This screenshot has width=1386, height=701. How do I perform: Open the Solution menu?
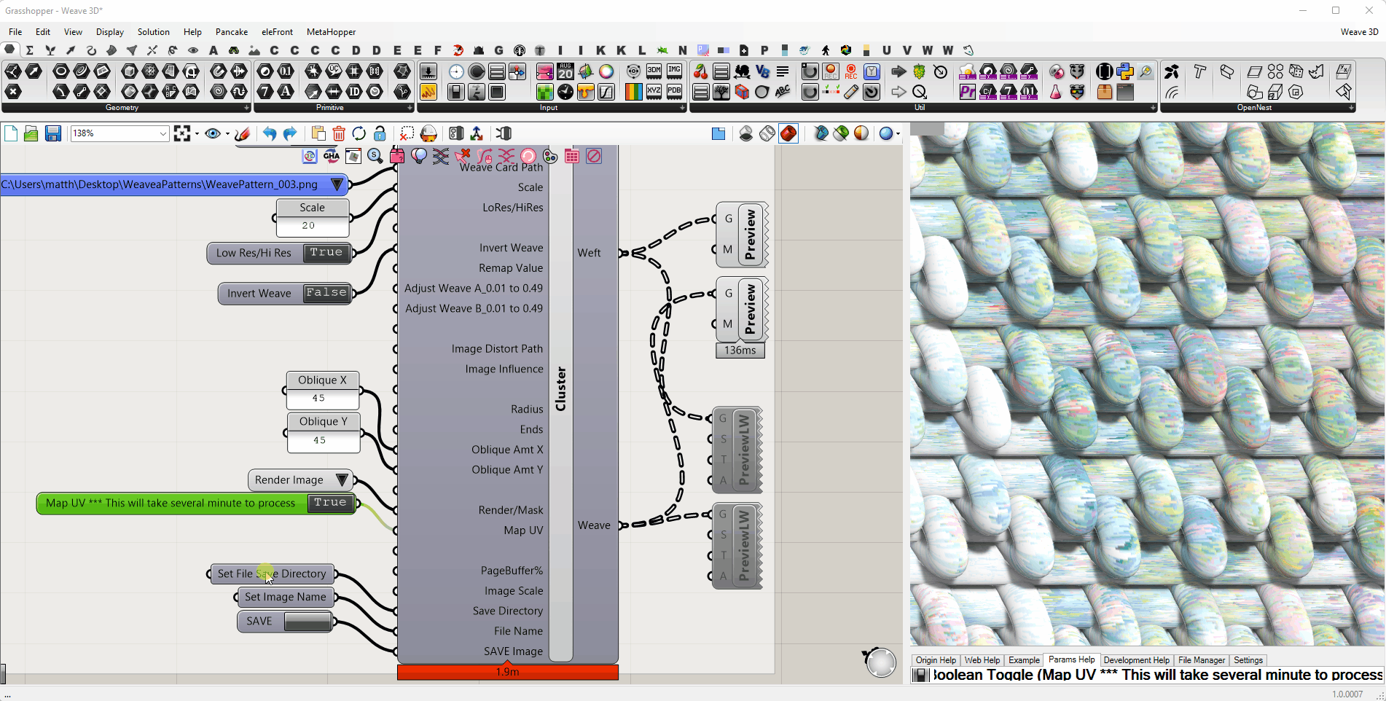153,32
